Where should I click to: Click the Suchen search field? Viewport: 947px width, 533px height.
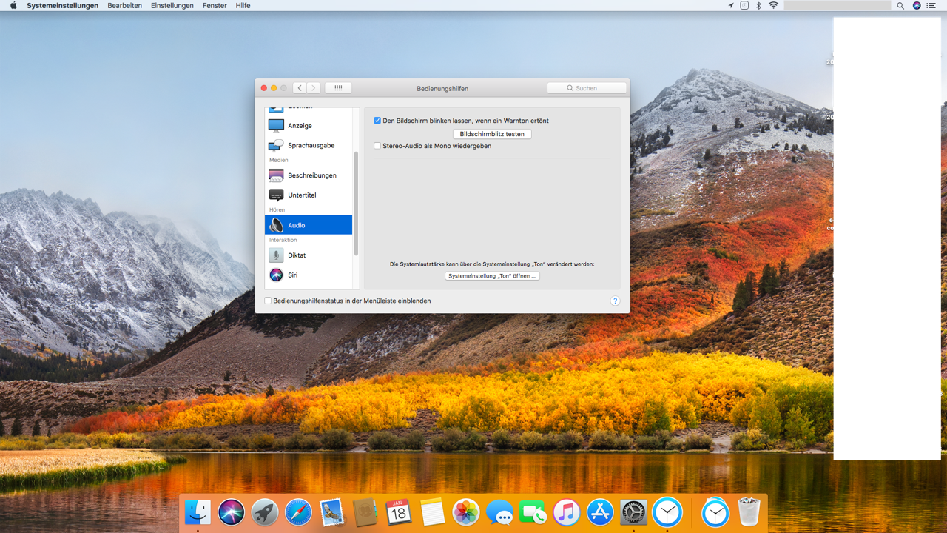pyautogui.click(x=587, y=88)
